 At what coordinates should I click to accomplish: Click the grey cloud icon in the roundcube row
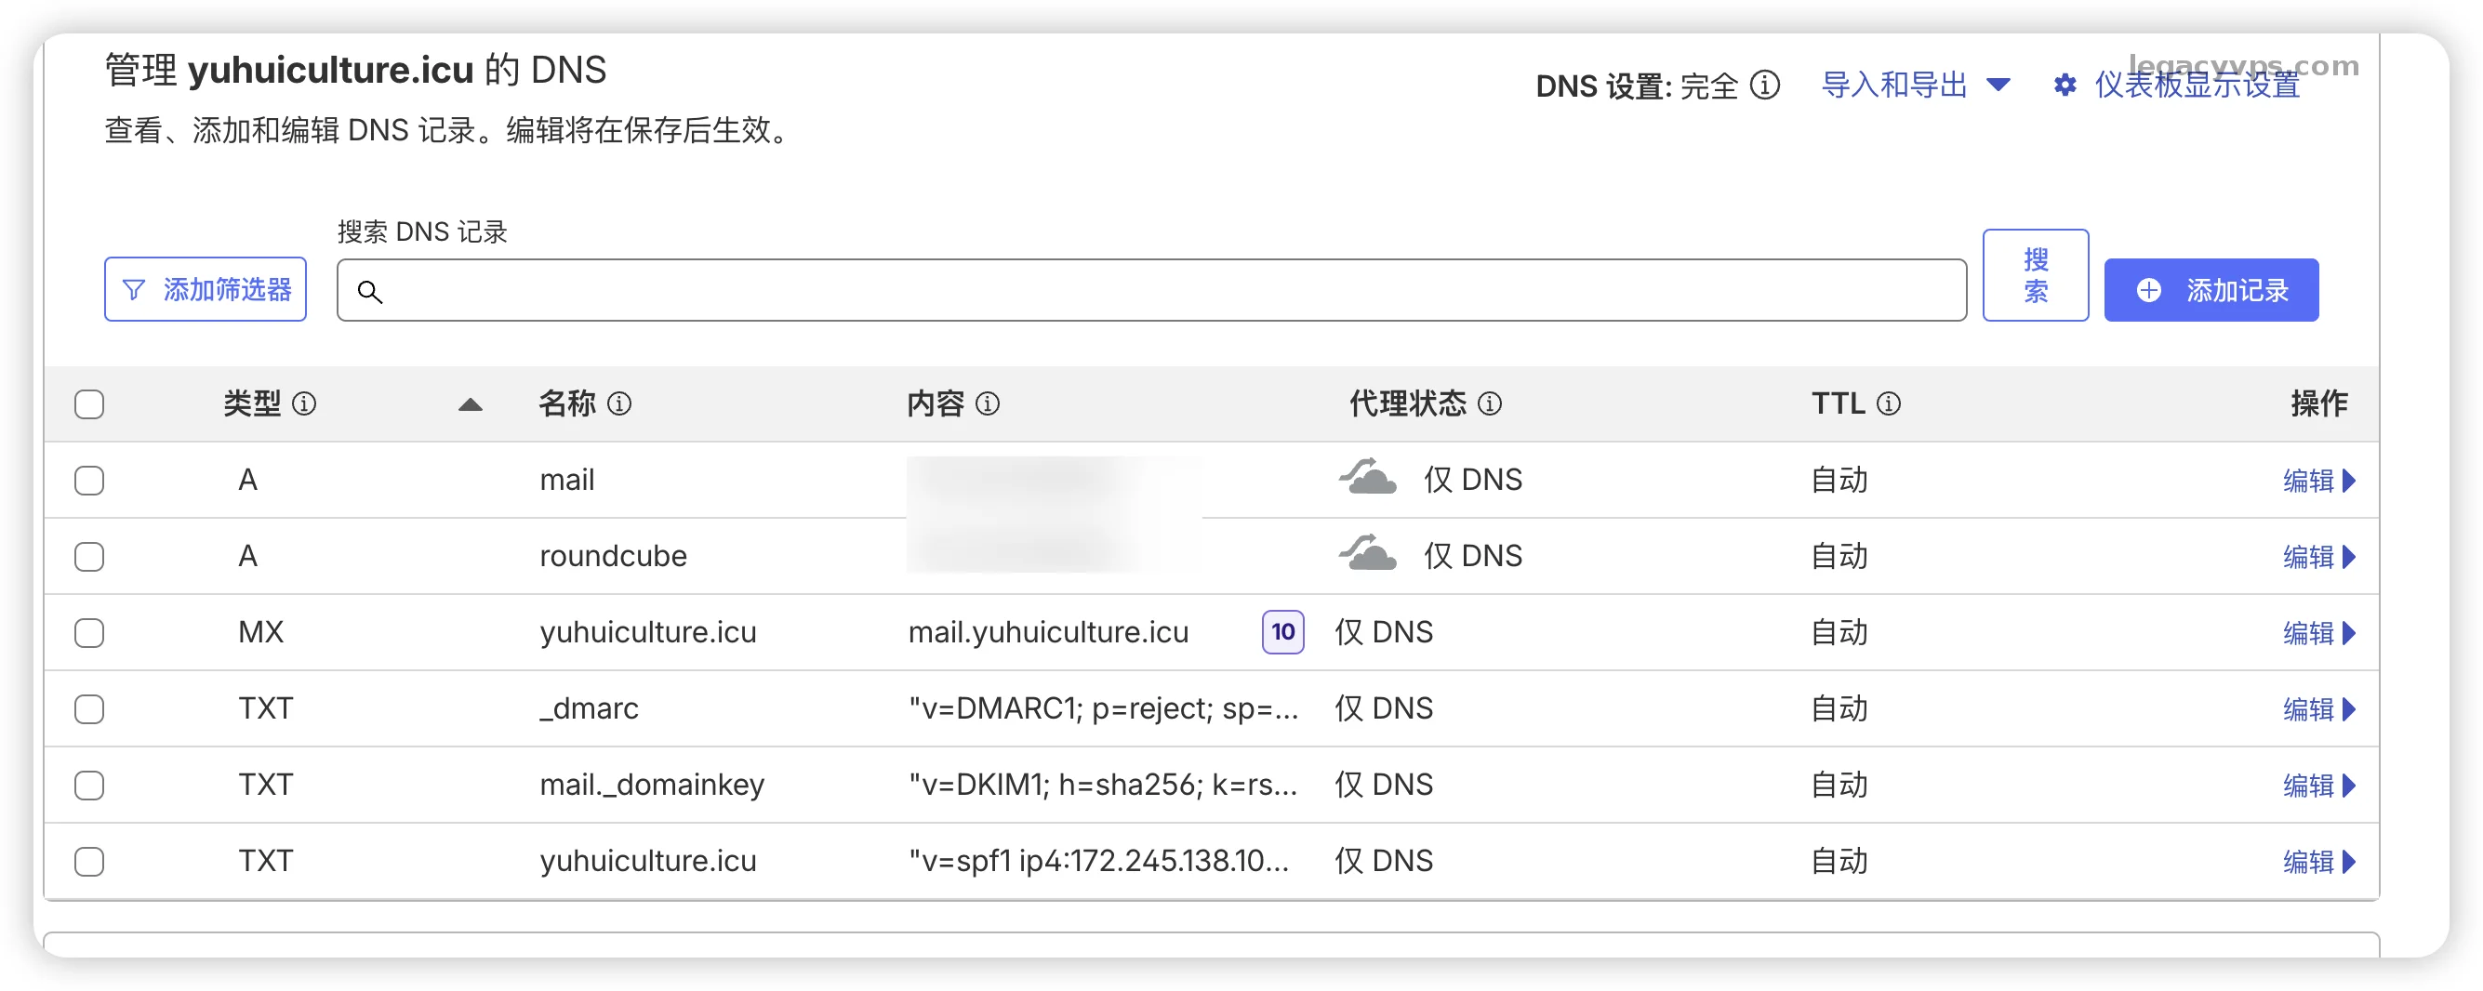click(x=1367, y=555)
